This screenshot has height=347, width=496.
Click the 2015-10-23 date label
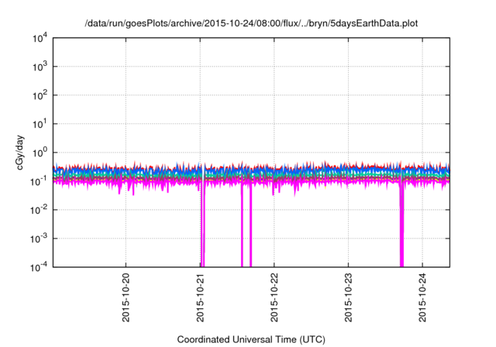coord(348,297)
